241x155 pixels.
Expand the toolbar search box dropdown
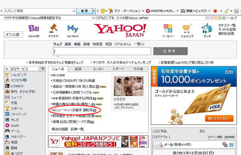pyautogui.click(x=74, y=11)
